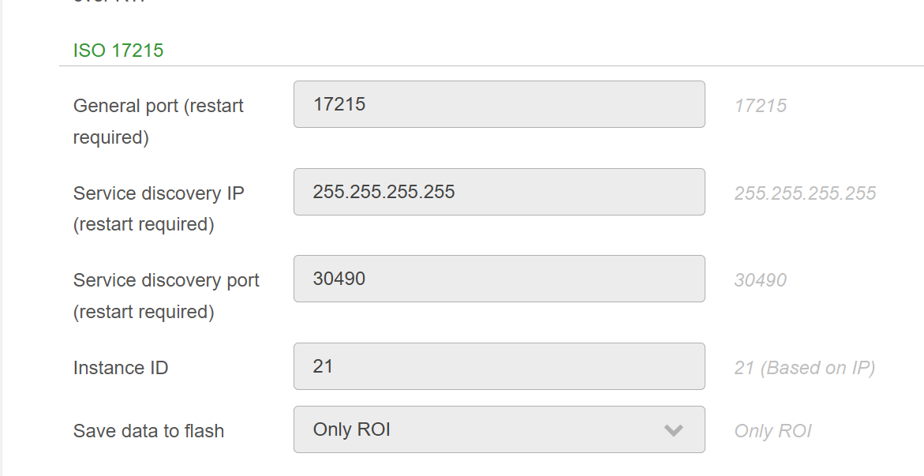Click the italic Only ROI default hint

click(772, 431)
